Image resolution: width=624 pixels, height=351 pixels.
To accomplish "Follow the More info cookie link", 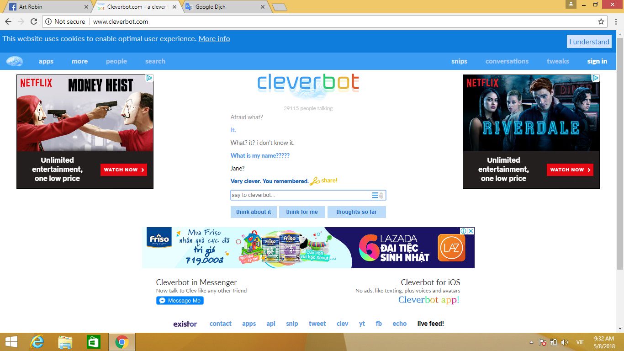I will click(214, 39).
